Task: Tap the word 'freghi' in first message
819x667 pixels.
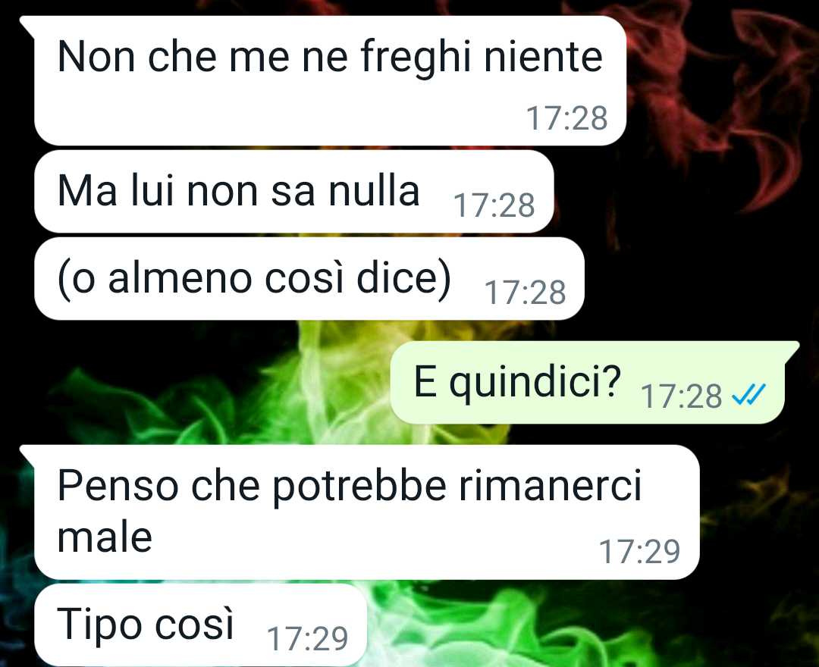Action: click(416, 58)
